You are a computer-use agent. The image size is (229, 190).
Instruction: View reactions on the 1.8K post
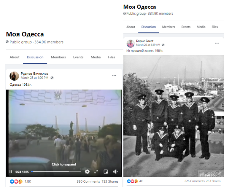pyautogui.click(x=16, y=181)
